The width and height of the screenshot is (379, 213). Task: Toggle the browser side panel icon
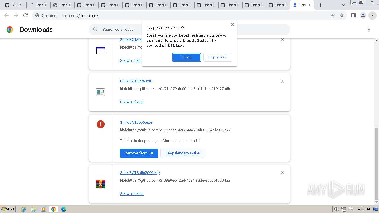click(353, 15)
